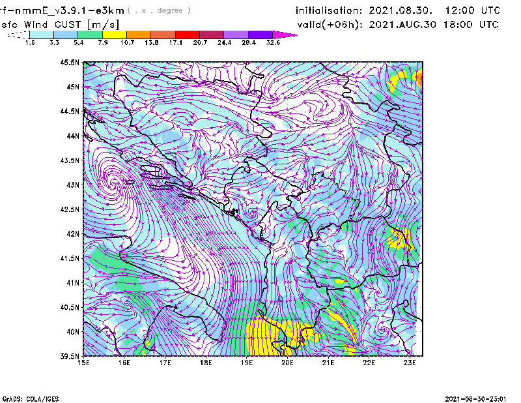Screen dimensions: 521x403
Task: Click the legend value "1.6"
Action: 30,42
